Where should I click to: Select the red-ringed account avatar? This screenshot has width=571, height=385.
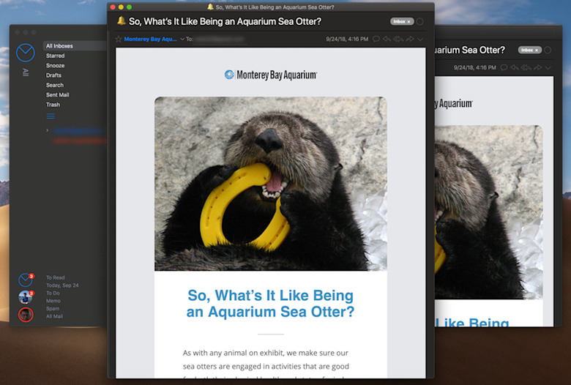pyautogui.click(x=26, y=315)
